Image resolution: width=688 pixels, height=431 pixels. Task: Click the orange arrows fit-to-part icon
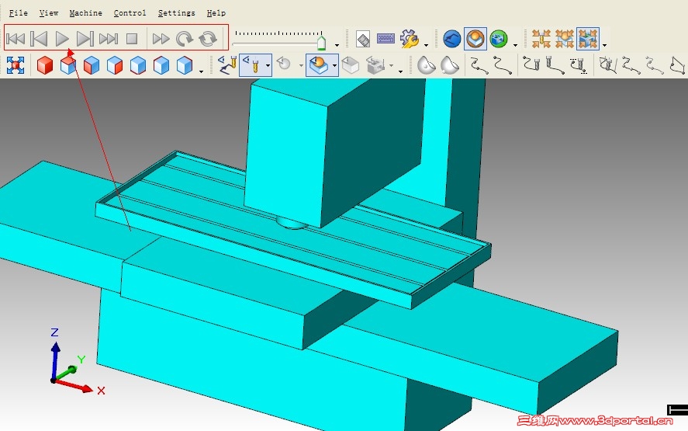tap(565, 39)
